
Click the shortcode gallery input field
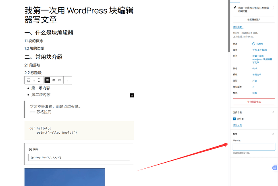coord(79,157)
